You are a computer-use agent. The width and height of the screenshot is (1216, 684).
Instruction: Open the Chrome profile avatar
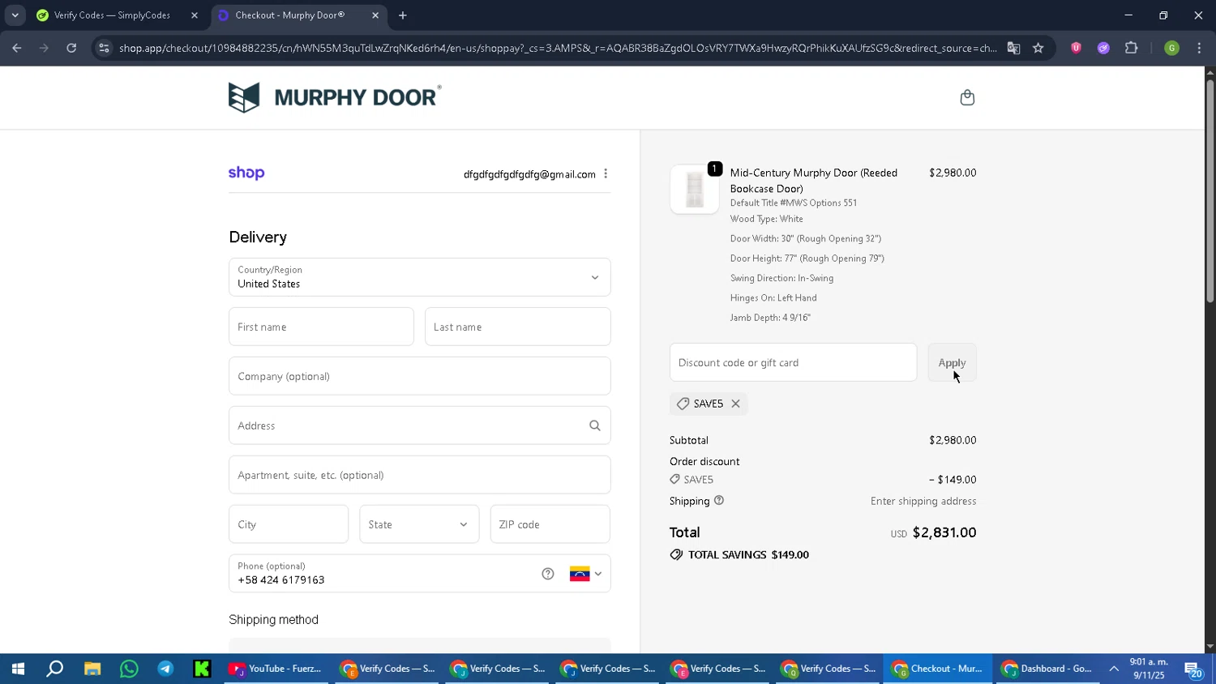tap(1171, 48)
